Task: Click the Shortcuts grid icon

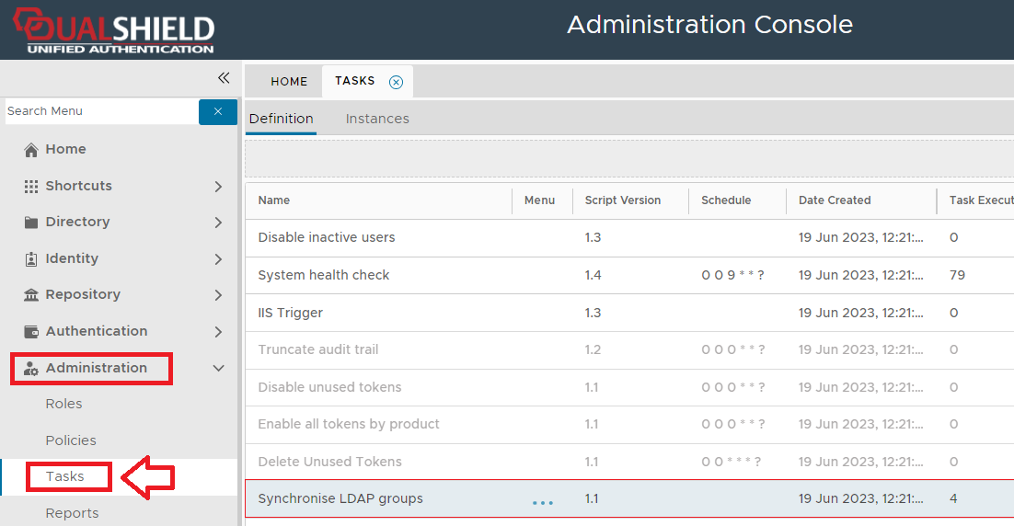Action: 31,186
